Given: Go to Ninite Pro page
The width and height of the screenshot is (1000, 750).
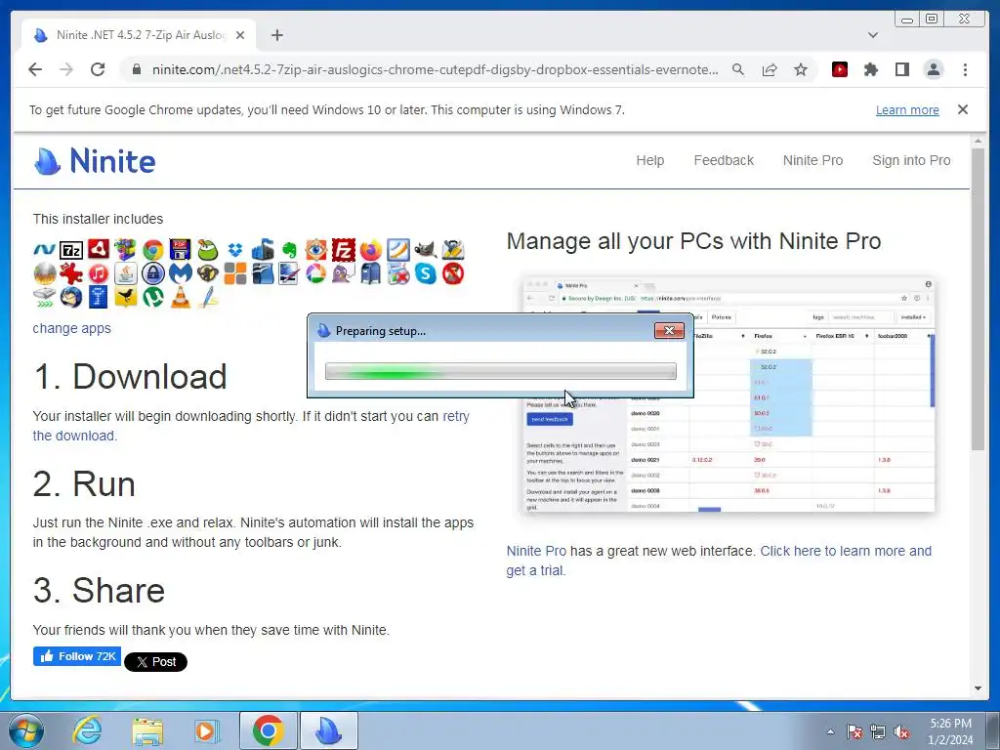Looking at the screenshot, I should [812, 161].
